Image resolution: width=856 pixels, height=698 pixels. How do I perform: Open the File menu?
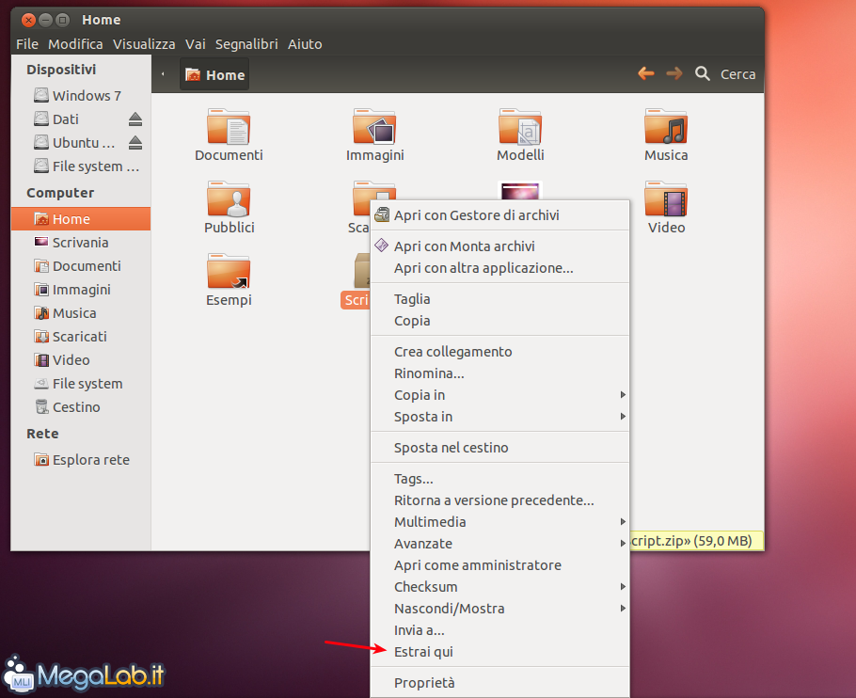coord(27,44)
